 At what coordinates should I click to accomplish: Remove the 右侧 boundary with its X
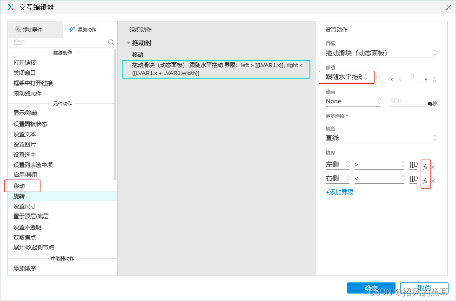[x=433, y=181]
